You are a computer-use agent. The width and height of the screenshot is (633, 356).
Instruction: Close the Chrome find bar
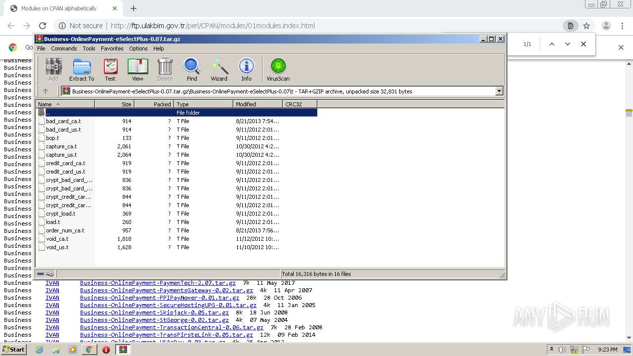[x=584, y=44]
